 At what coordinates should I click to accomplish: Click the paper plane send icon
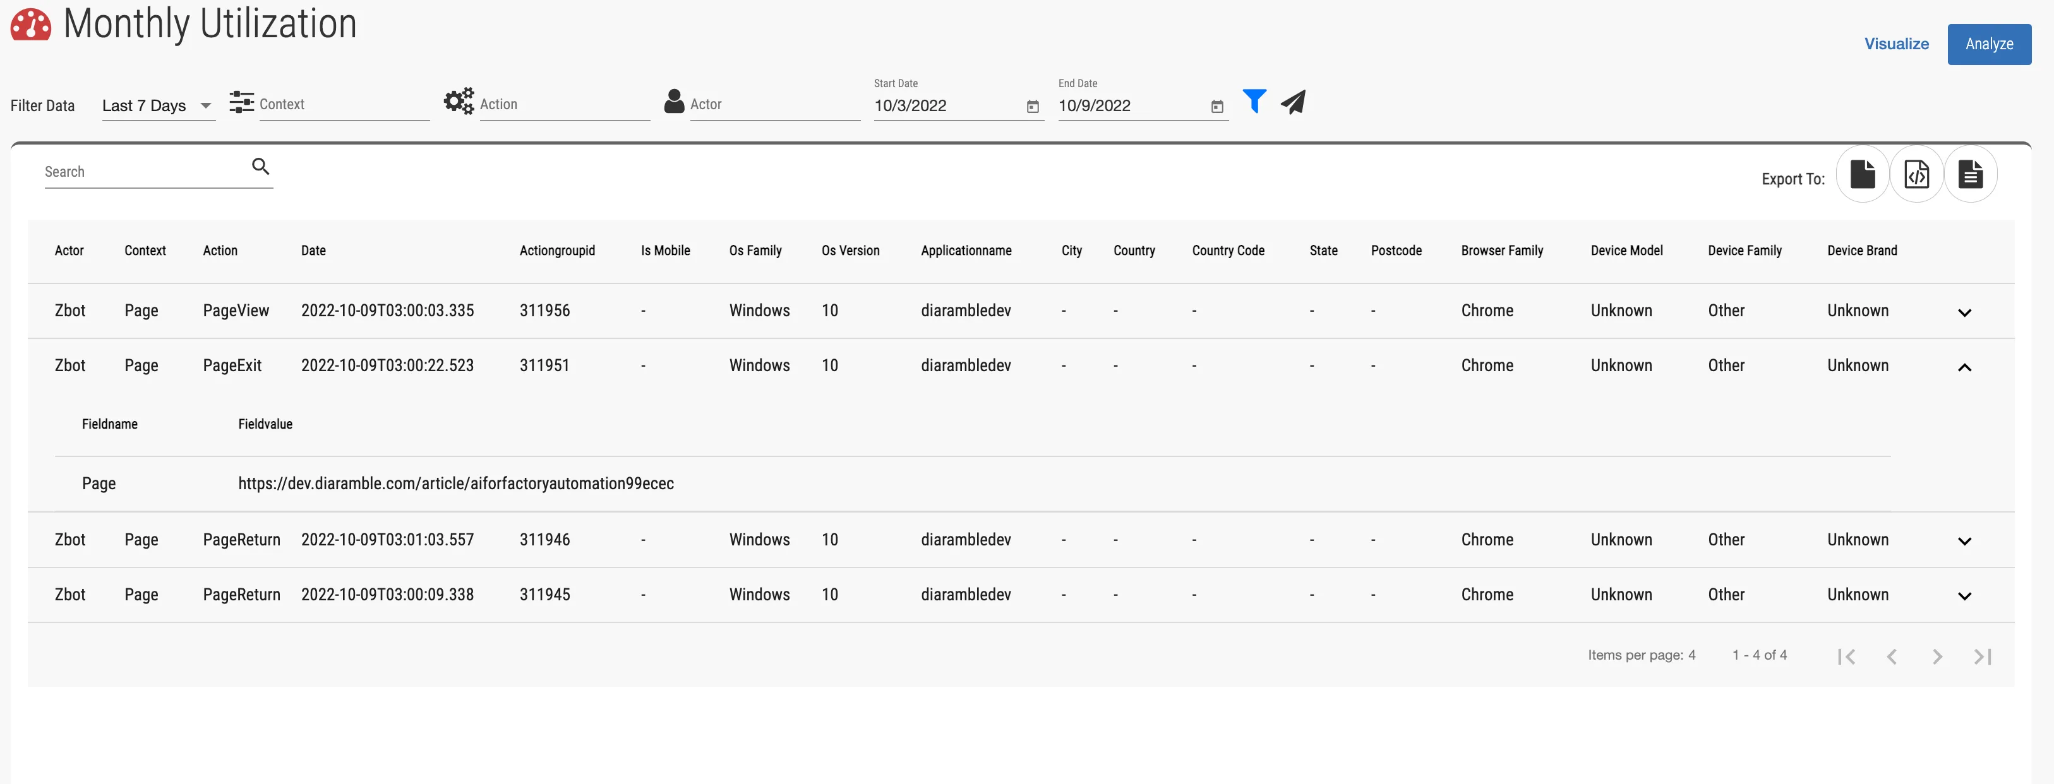[x=1292, y=102]
